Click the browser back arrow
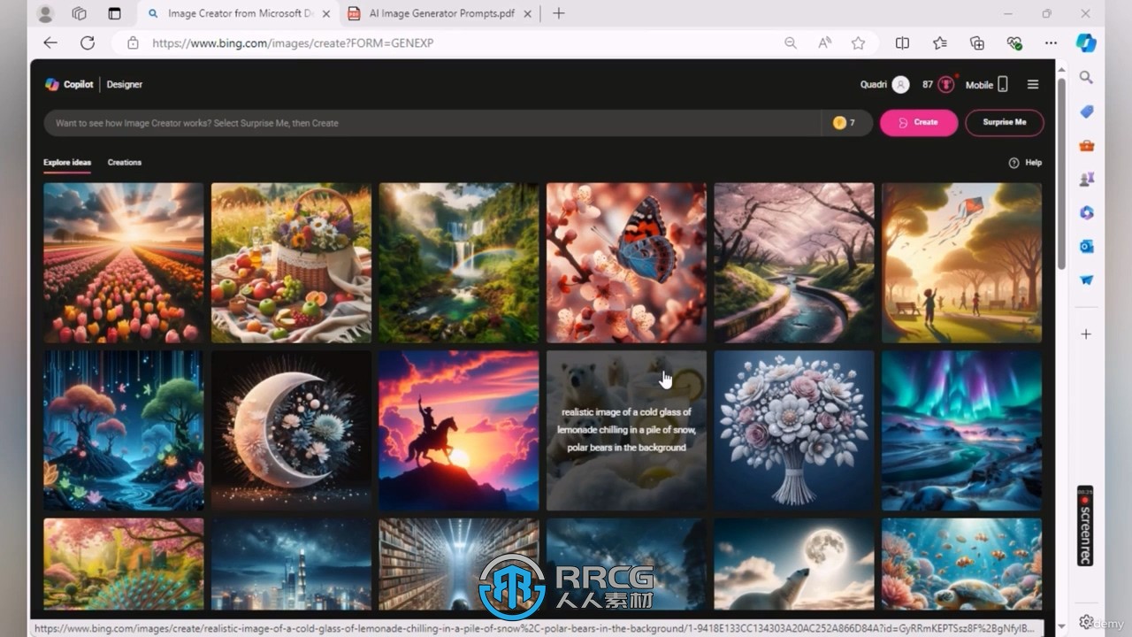1132x637 pixels. [50, 42]
